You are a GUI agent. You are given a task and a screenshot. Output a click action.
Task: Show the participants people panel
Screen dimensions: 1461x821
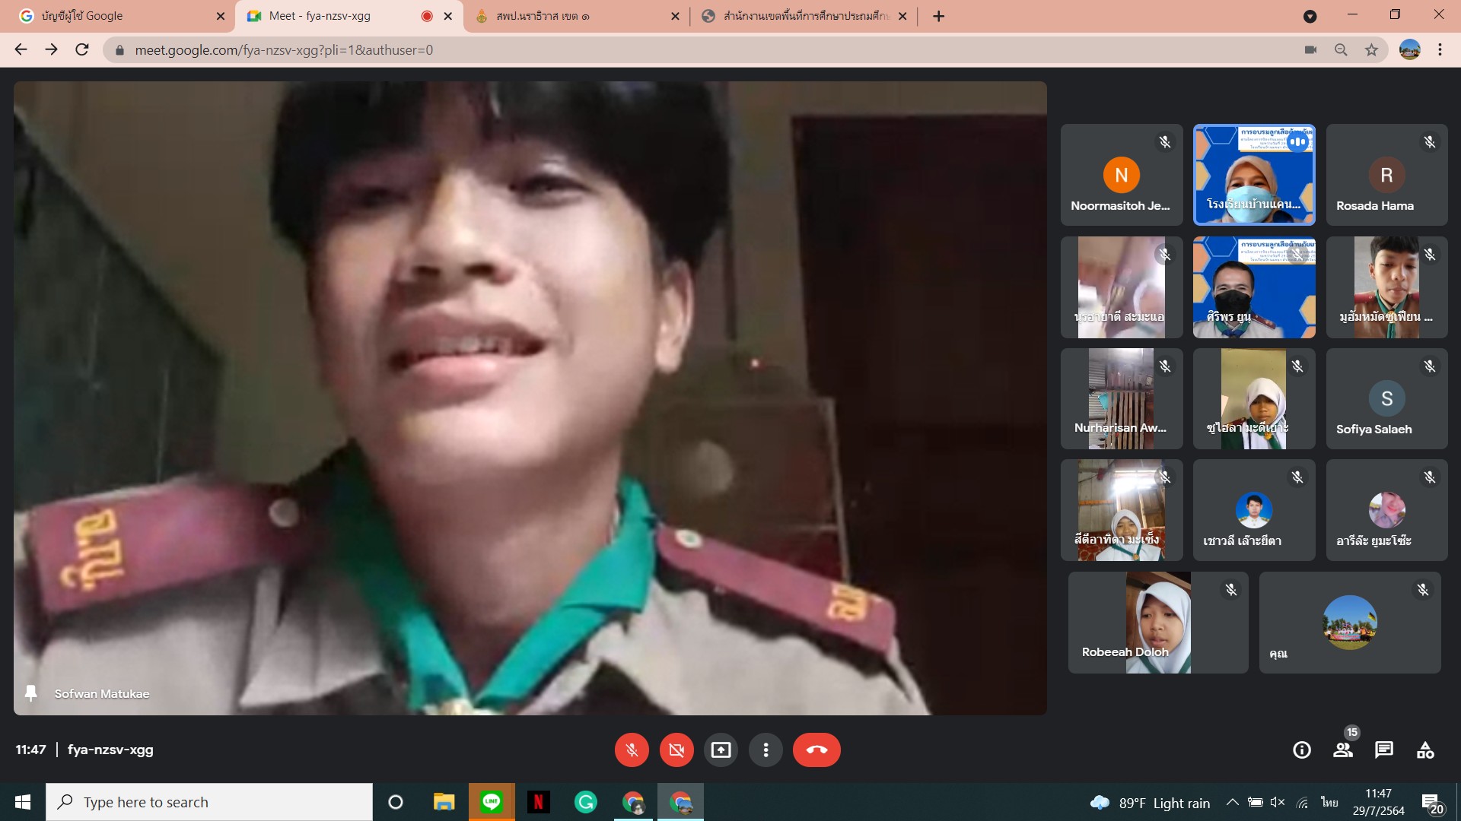pos(1343,750)
